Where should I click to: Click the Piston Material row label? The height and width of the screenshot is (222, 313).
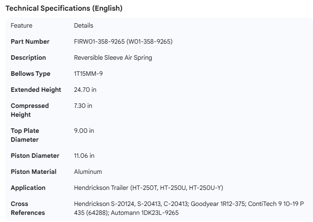33,172
